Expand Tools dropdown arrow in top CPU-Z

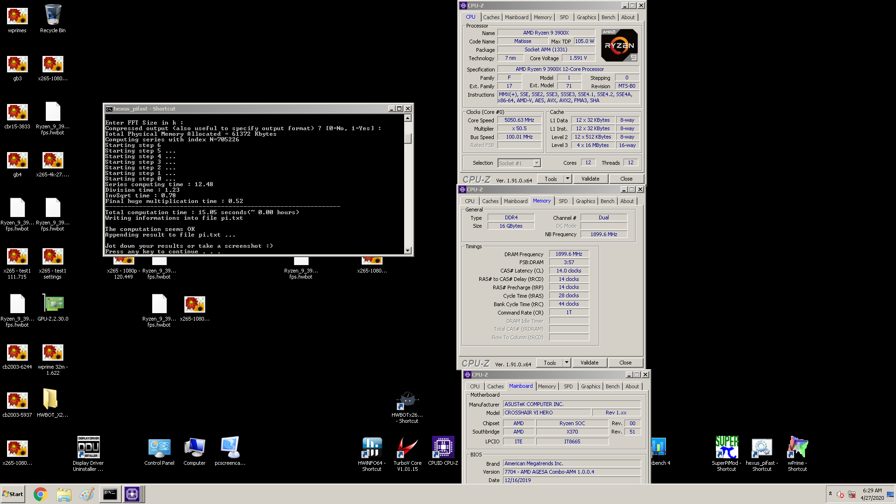(x=567, y=179)
